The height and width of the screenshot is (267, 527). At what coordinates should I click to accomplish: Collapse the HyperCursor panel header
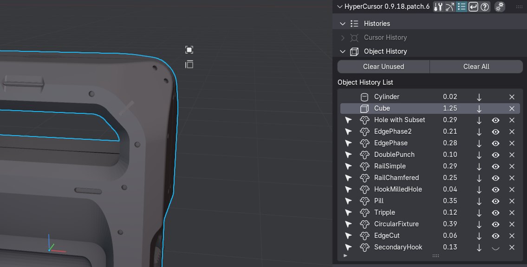pos(339,6)
